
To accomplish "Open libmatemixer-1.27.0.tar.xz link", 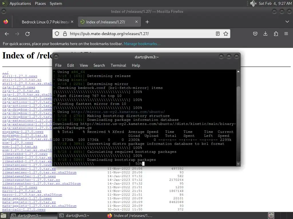I will [x=29, y=169].
